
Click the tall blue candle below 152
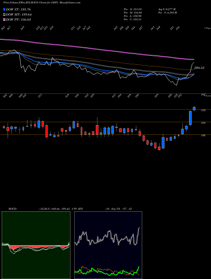pos(190,118)
